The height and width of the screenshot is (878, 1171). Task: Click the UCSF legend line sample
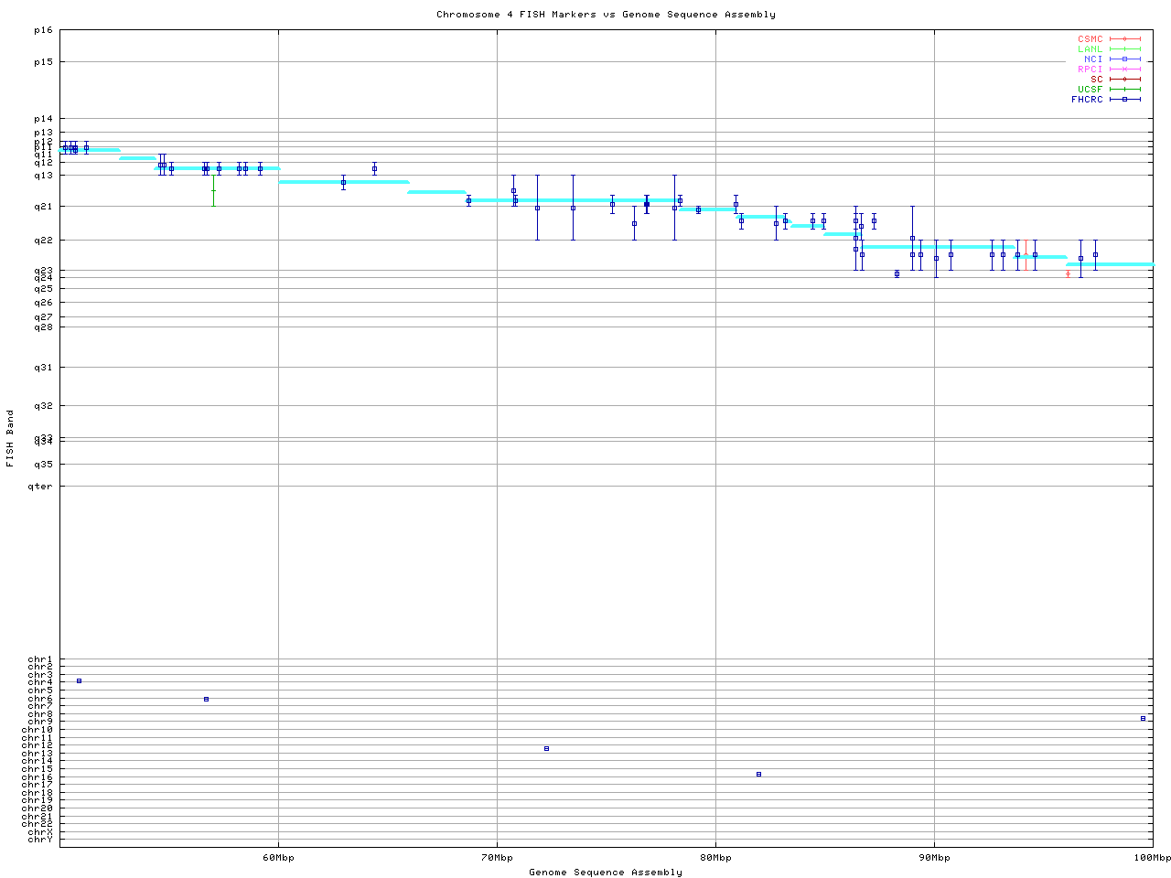pos(1124,90)
